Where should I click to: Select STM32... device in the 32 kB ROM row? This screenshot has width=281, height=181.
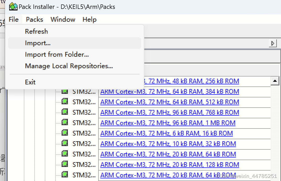coord(84,144)
